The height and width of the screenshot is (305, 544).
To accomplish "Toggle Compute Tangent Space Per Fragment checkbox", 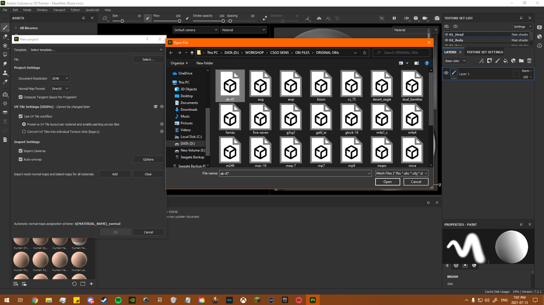I will [21, 97].
